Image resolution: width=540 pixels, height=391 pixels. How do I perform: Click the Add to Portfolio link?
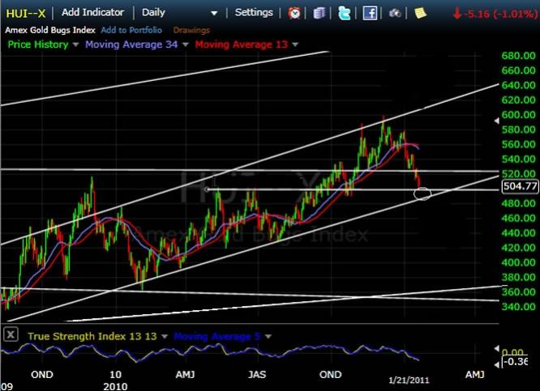pyautogui.click(x=133, y=30)
